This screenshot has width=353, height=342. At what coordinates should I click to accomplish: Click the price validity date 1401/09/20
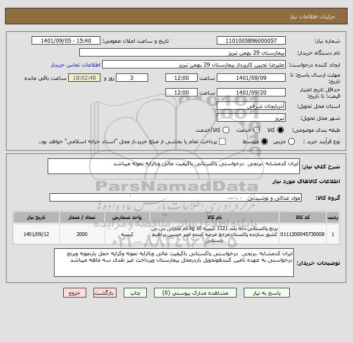click(x=251, y=92)
